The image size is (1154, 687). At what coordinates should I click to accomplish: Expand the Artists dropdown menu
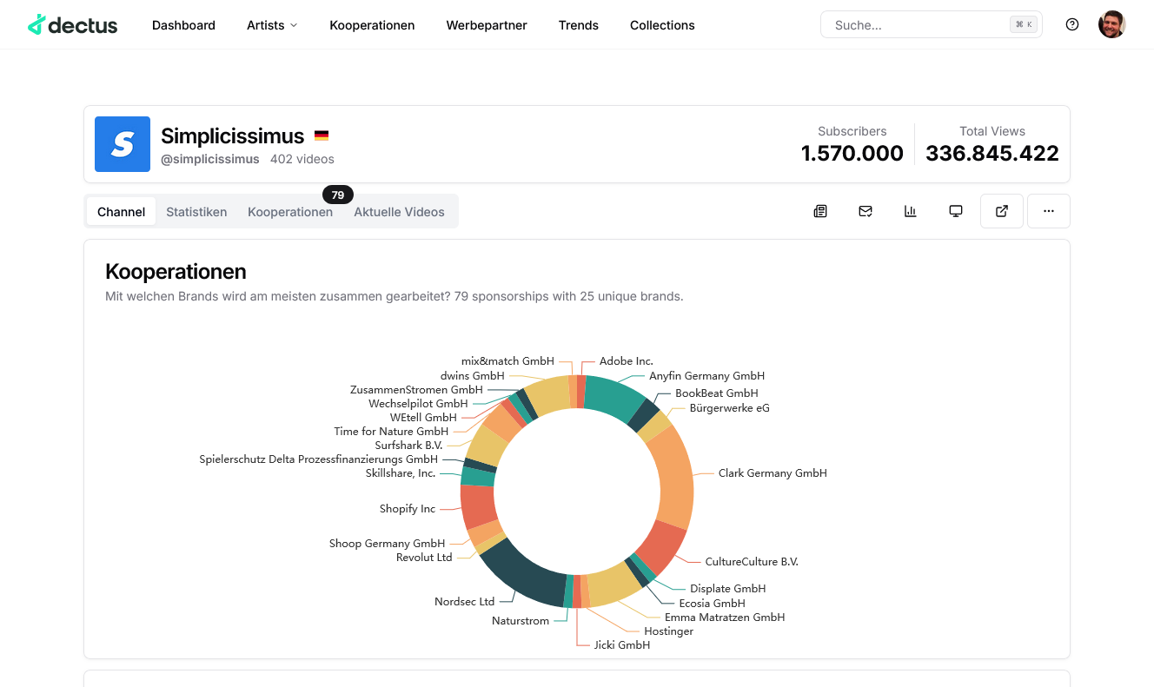[x=272, y=25]
